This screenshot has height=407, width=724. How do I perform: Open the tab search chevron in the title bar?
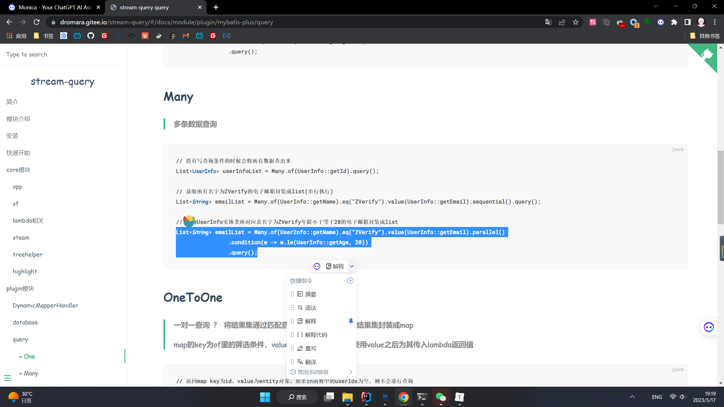click(x=656, y=6)
